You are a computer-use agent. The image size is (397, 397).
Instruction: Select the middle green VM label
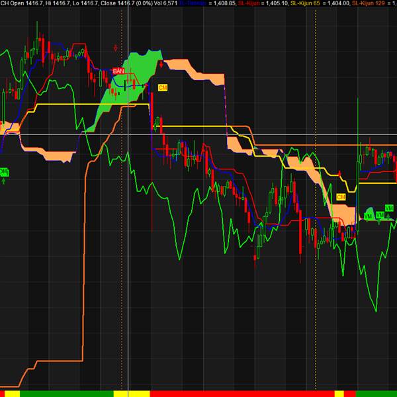[380, 215]
